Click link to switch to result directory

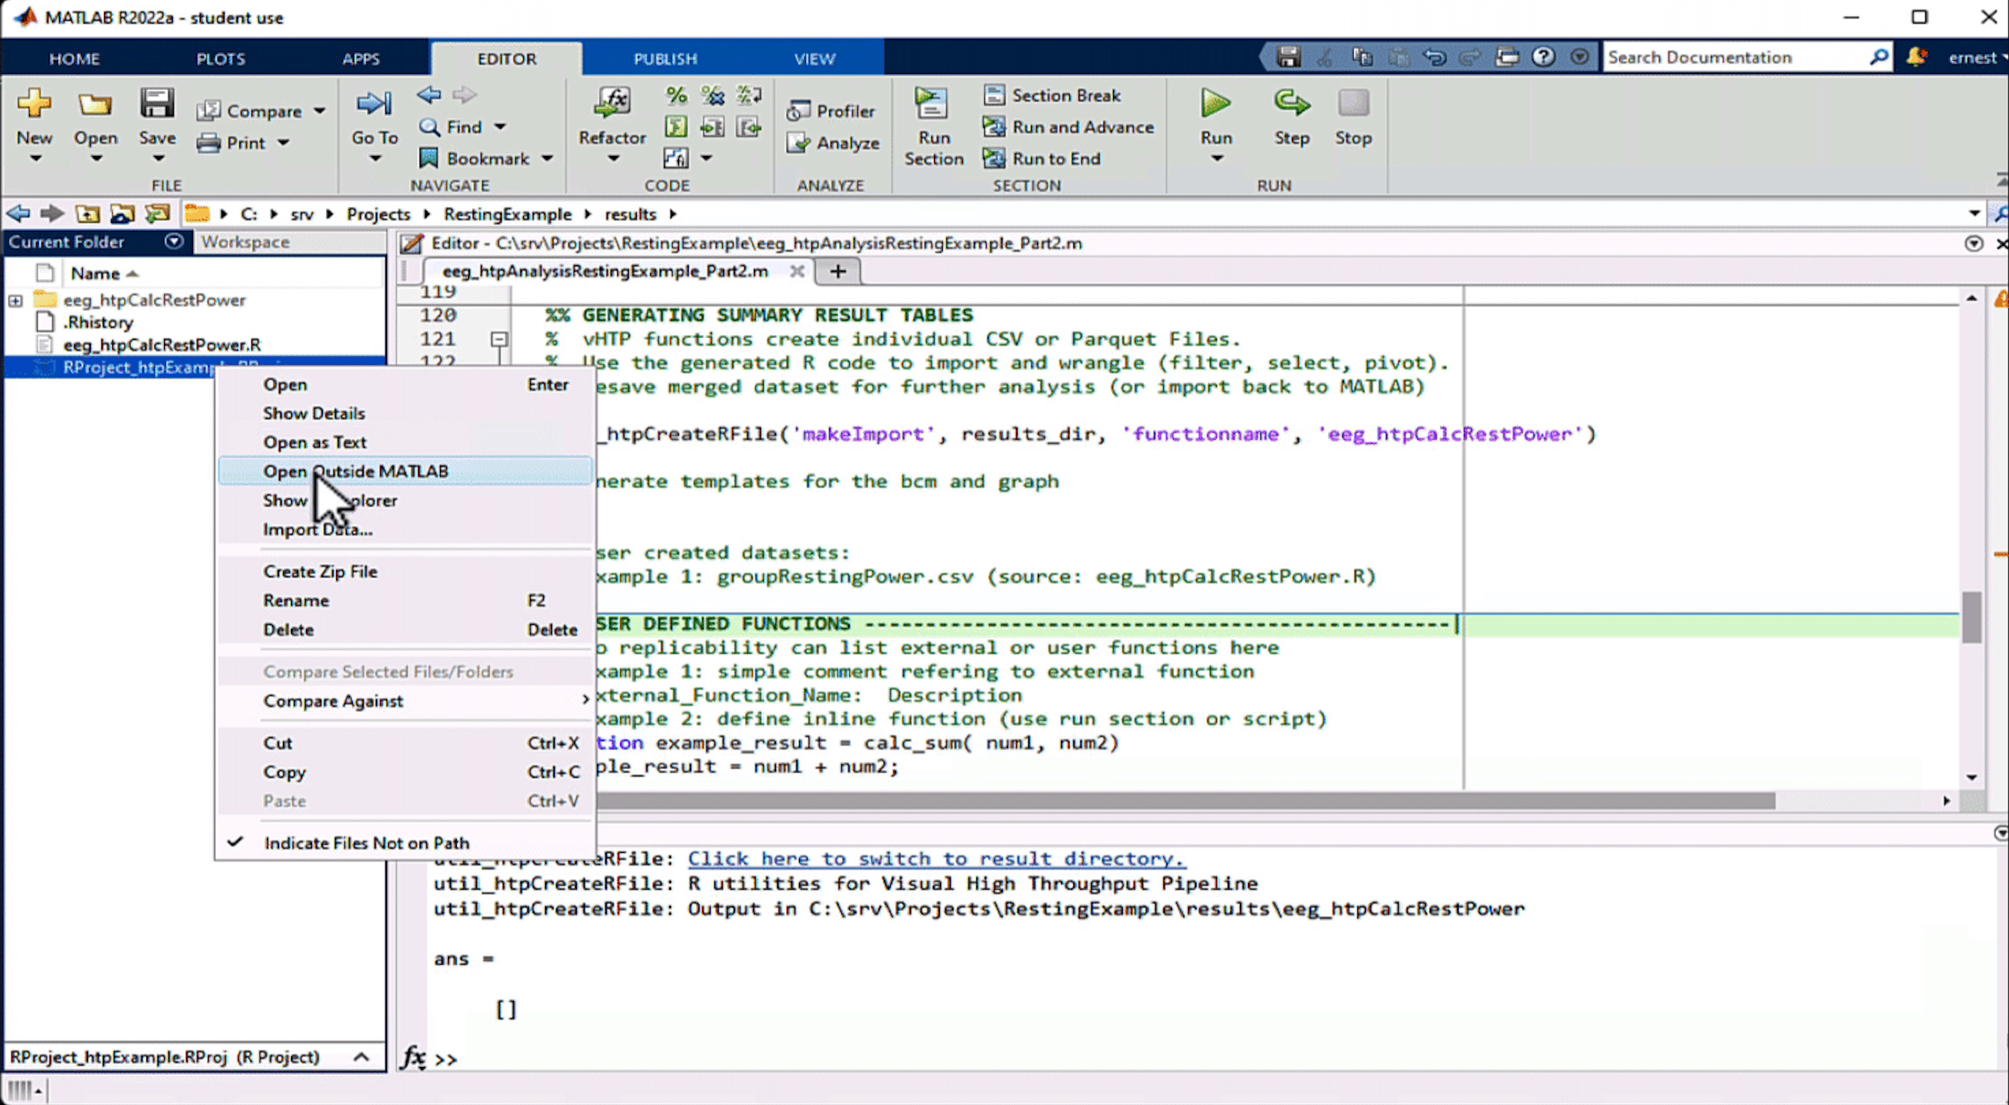pyautogui.click(x=936, y=858)
